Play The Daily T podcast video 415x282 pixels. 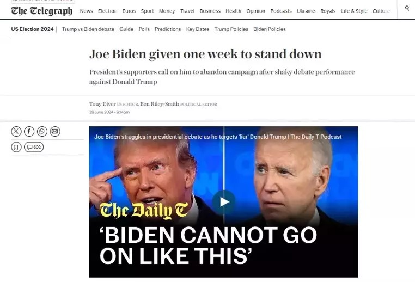(x=224, y=202)
